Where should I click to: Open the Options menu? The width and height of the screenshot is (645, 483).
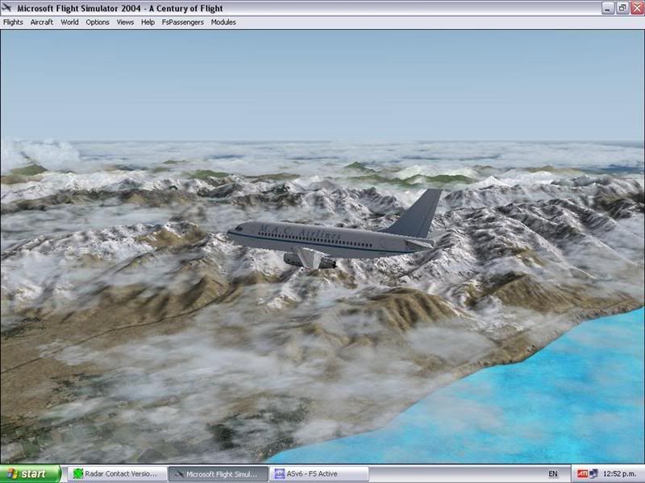[98, 23]
